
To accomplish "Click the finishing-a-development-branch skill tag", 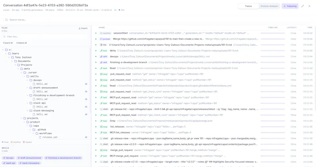I will click(63, 158).
